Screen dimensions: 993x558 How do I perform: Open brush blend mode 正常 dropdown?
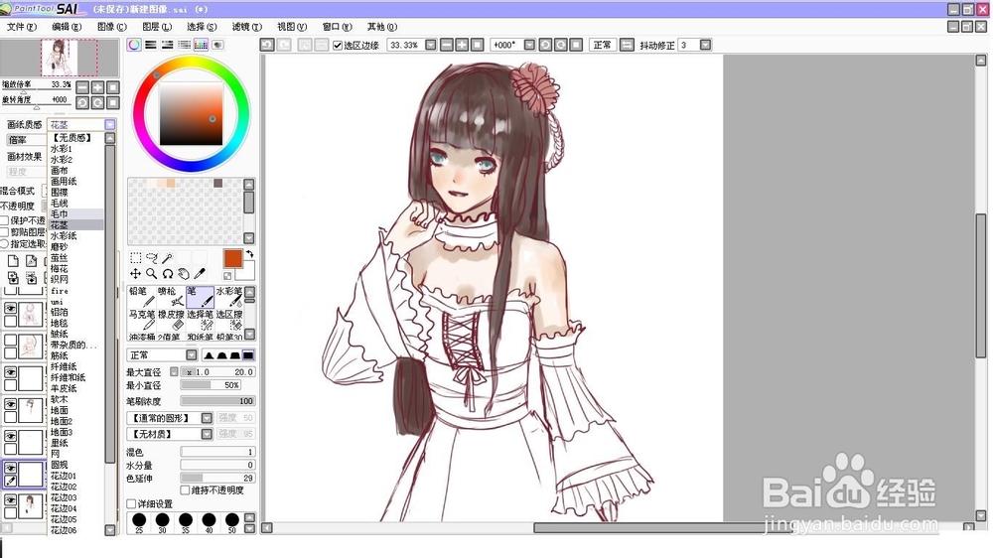[x=192, y=355]
